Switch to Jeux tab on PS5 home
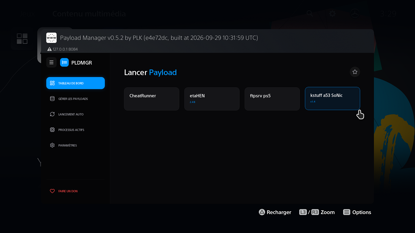This screenshot has width=415, height=233. [x=27, y=14]
